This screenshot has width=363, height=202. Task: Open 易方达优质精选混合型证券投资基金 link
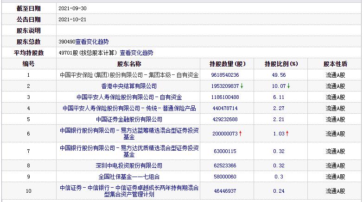[x=129, y=151]
